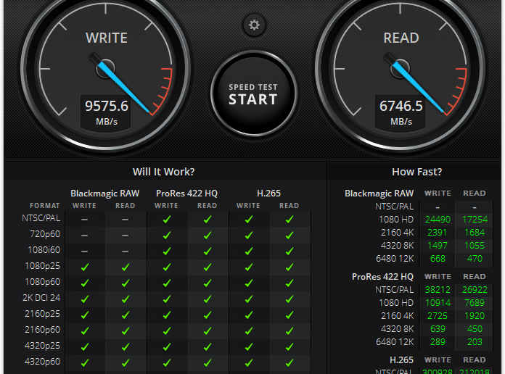Screen dimensions: 505x374
Task: Click the ProRes 422 HQ heading in How Fast
Action: click(382, 276)
